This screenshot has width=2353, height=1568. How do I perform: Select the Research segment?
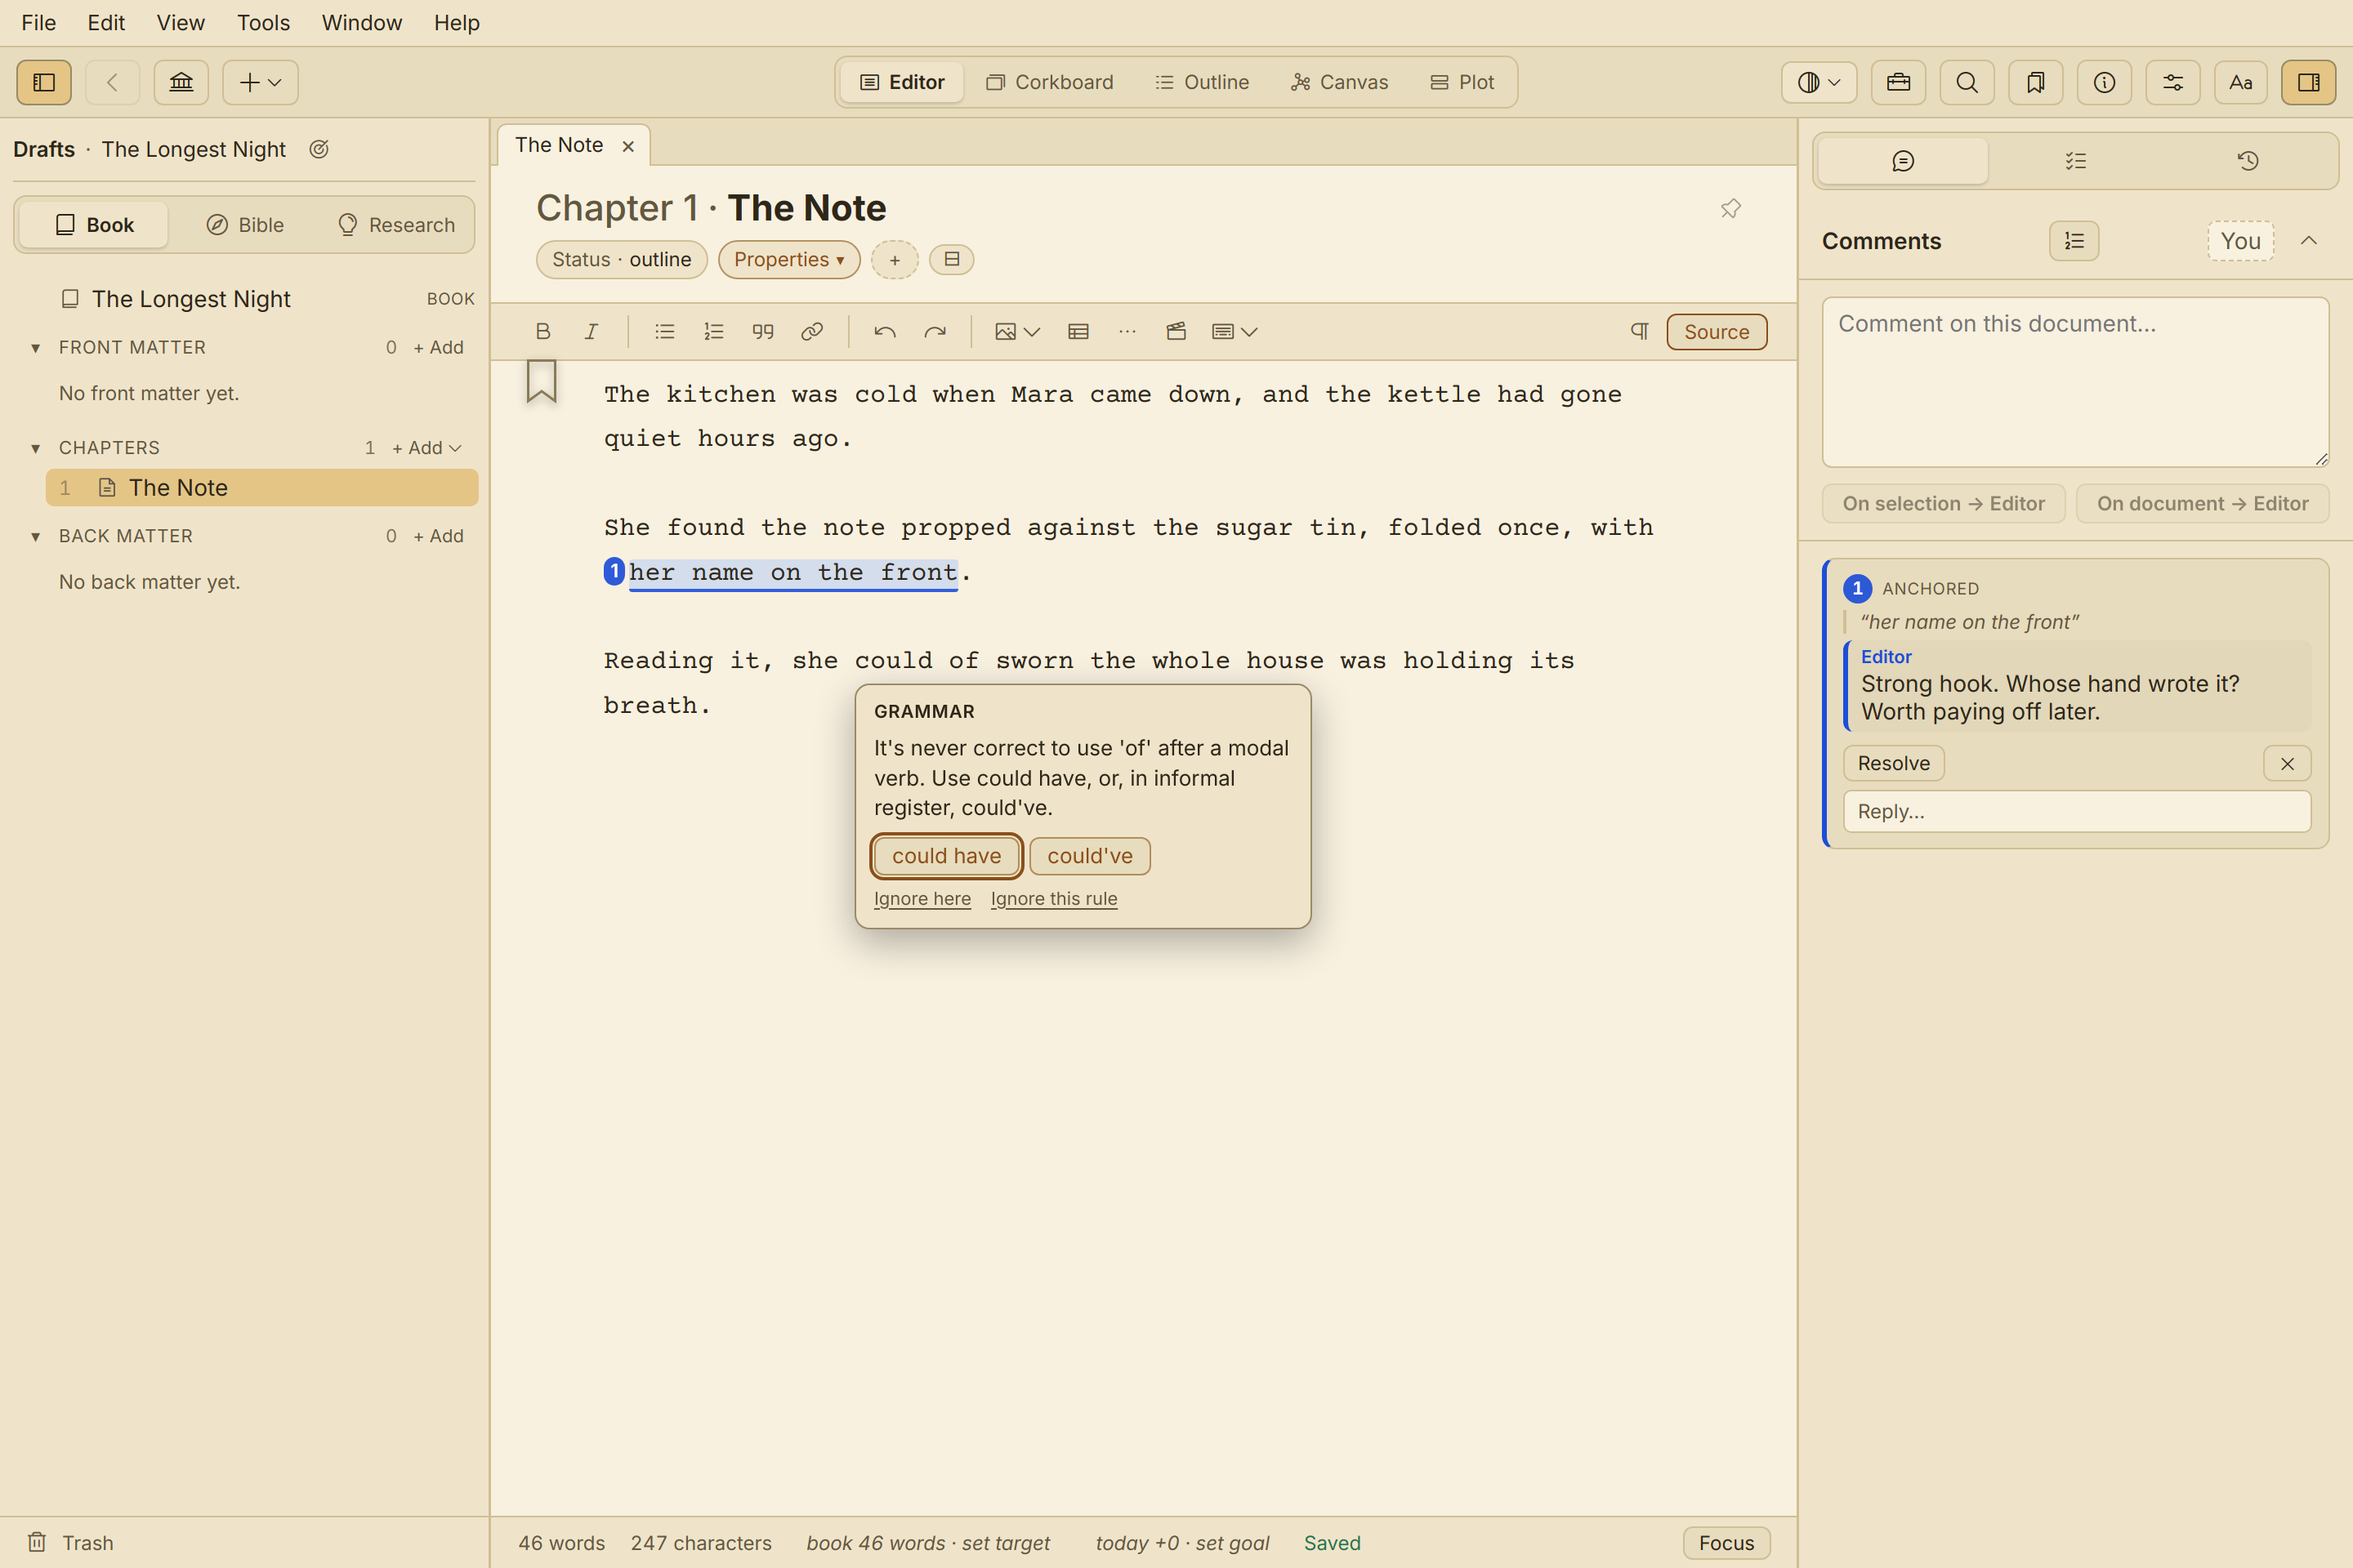click(x=396, y=225)
